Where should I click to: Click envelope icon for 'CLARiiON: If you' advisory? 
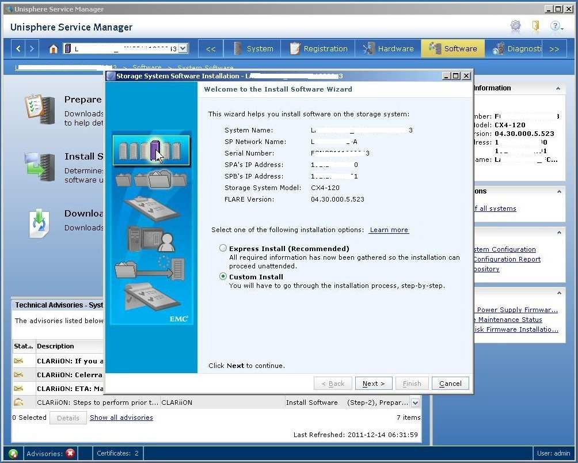[x=18, y=361]
